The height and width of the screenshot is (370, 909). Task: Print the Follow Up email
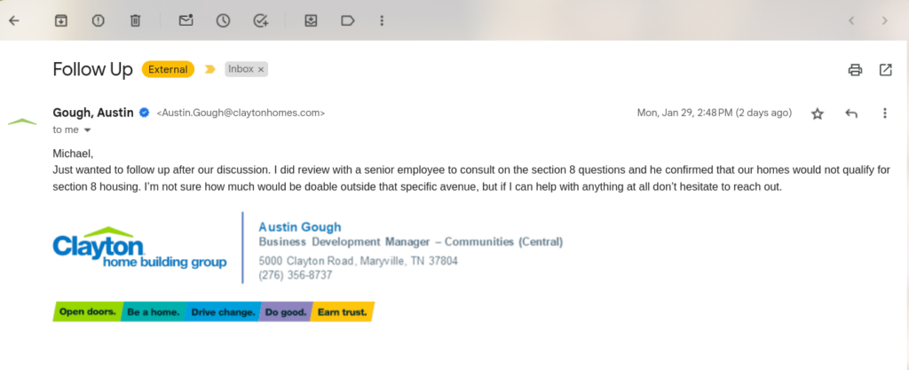coord(855,69)
